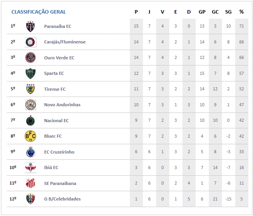Screen dimensions: 253x216
Task: Click the Novo Andorinhas crest
Action: coord(31,105)
